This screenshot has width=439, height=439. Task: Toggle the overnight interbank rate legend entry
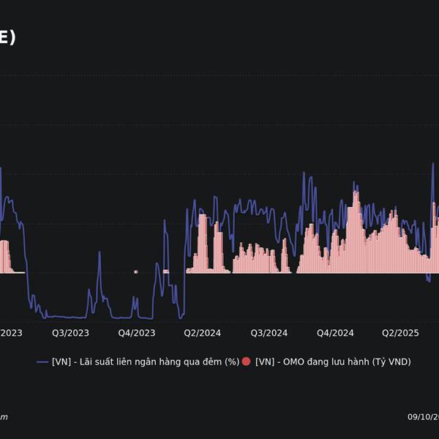[x=138, y=361]
